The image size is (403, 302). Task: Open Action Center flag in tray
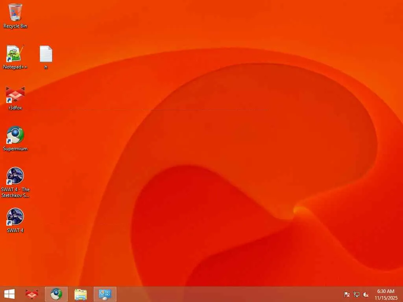pyautogui.click(x=347, y=295)
